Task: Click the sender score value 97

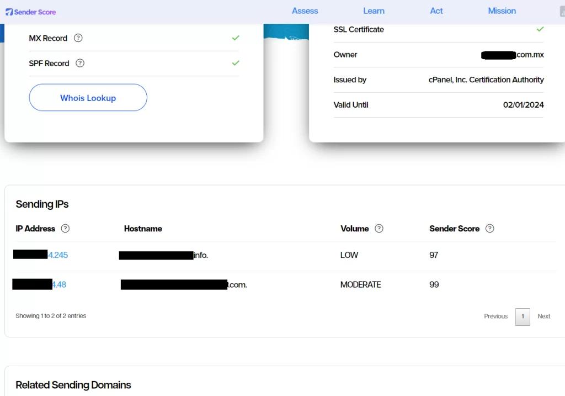Action: point(434,255)
